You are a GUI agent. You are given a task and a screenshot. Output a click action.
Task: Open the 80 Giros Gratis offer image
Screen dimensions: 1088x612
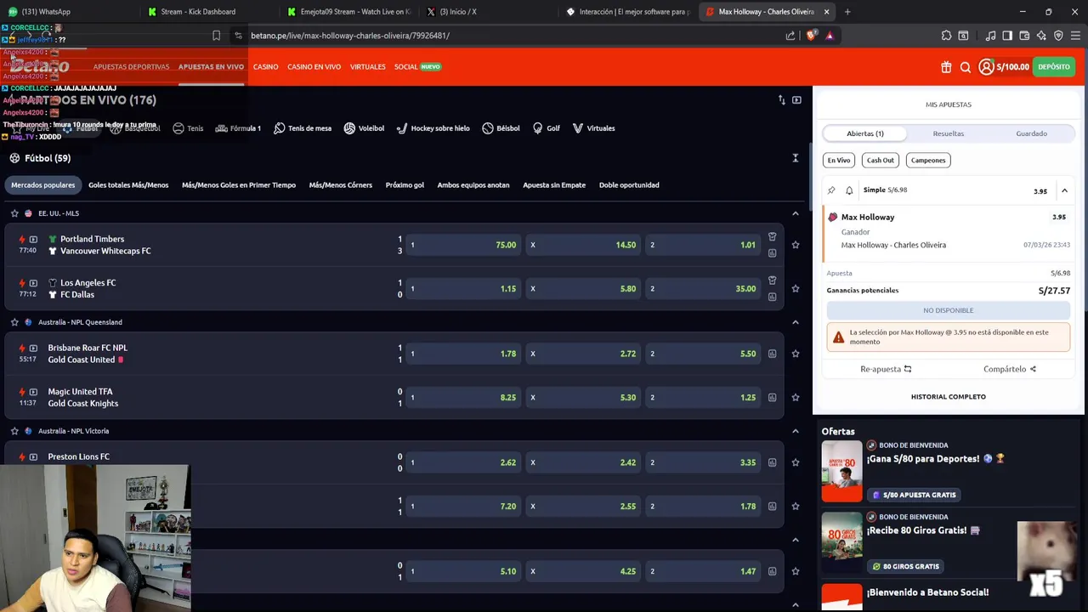(x=841, y=542)
